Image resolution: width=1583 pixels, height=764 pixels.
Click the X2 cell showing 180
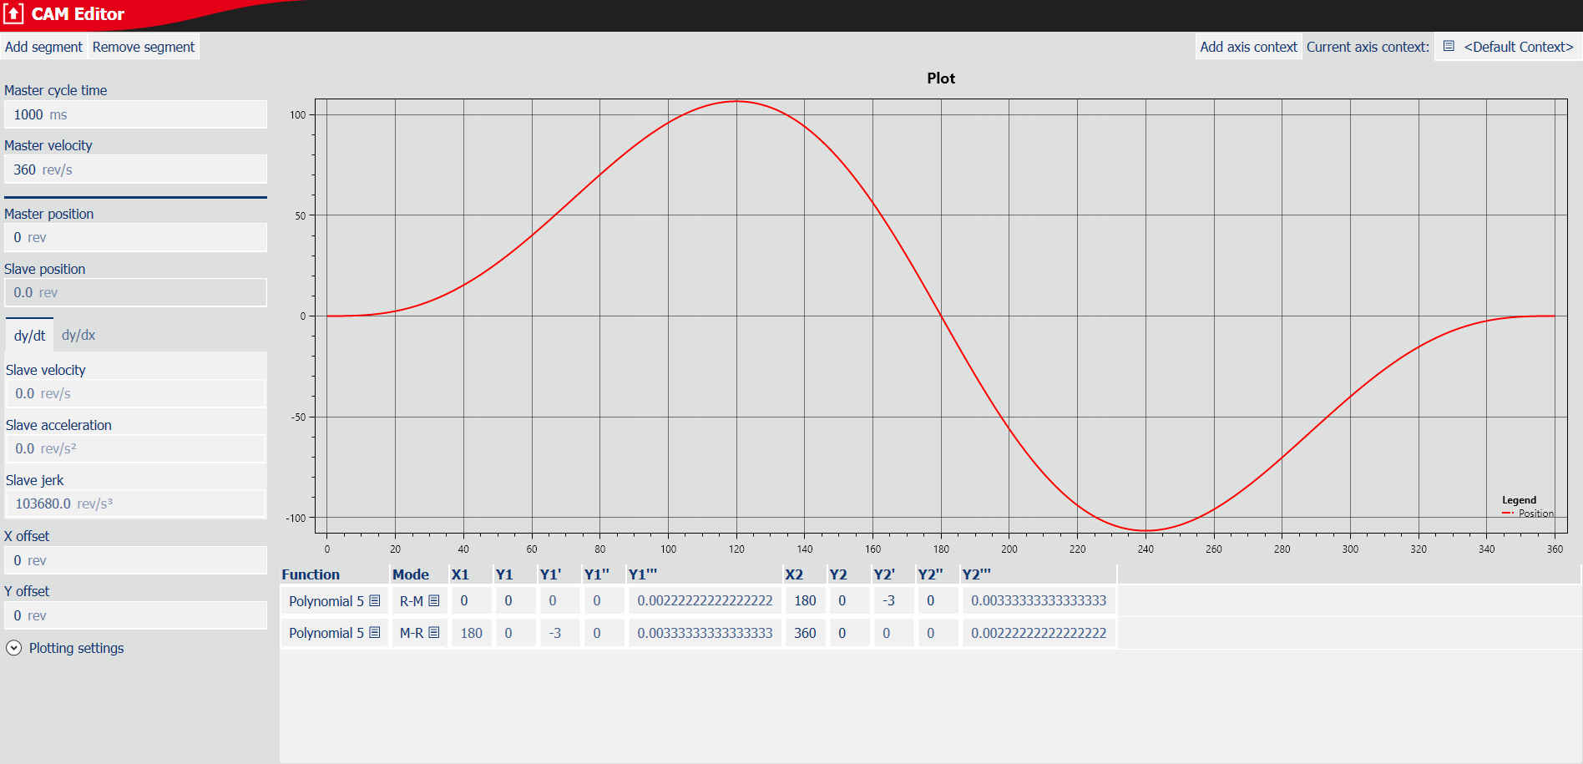[805, 601]
